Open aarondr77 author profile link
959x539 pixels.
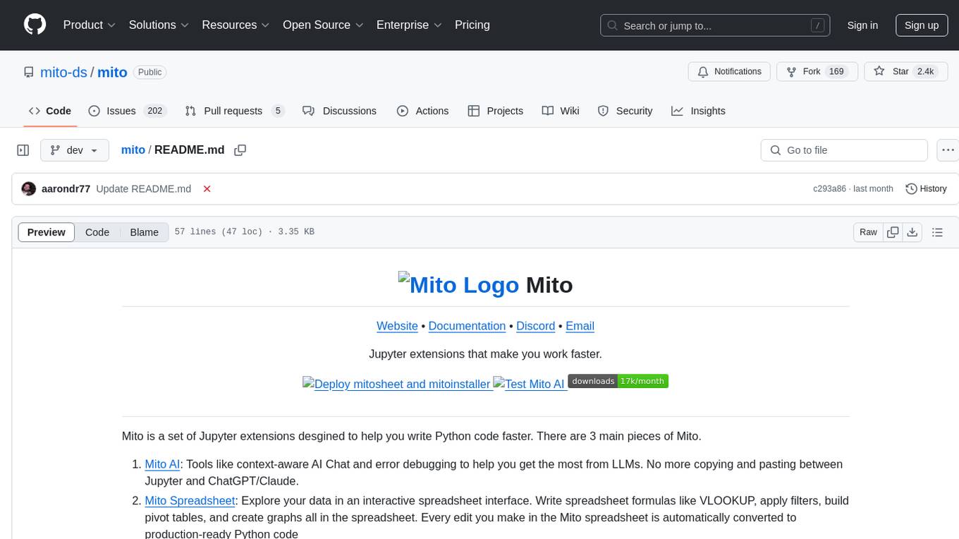66,189
